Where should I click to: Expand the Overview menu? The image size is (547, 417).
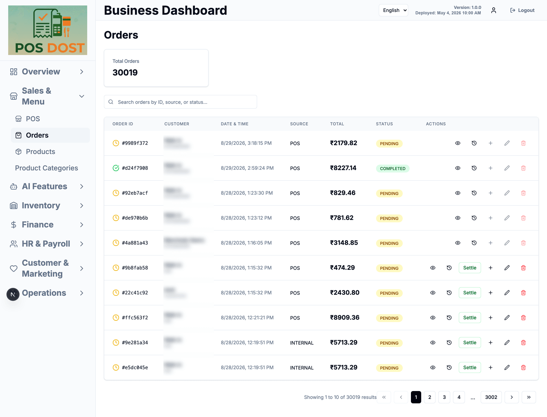click(x=48, y=72)
